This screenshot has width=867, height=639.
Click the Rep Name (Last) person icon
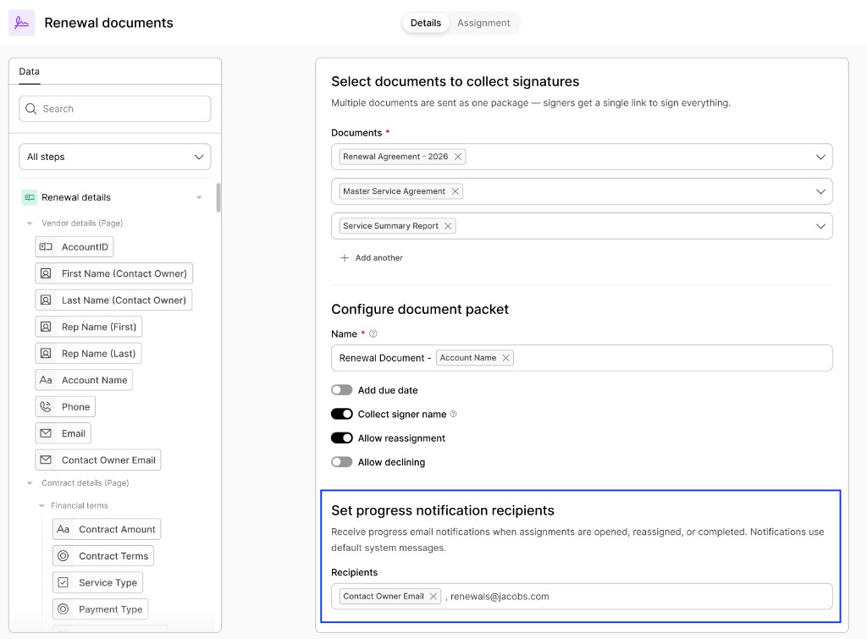46,353
